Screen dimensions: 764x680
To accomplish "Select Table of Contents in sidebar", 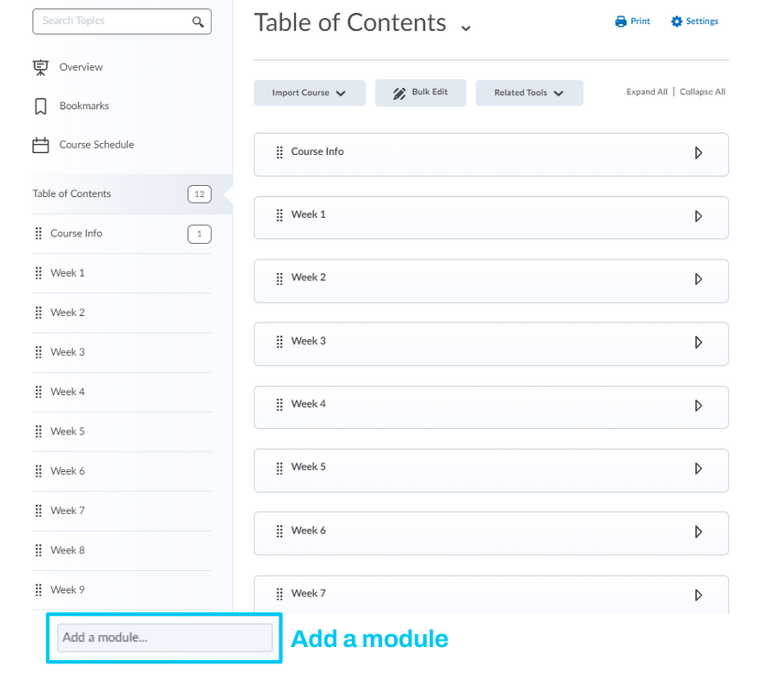I will pyautogui.click(x=71, y=194).
